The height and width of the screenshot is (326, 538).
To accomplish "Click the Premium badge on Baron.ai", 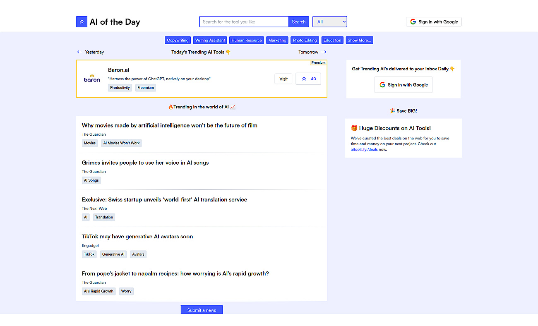I will [x=318, y=62].
